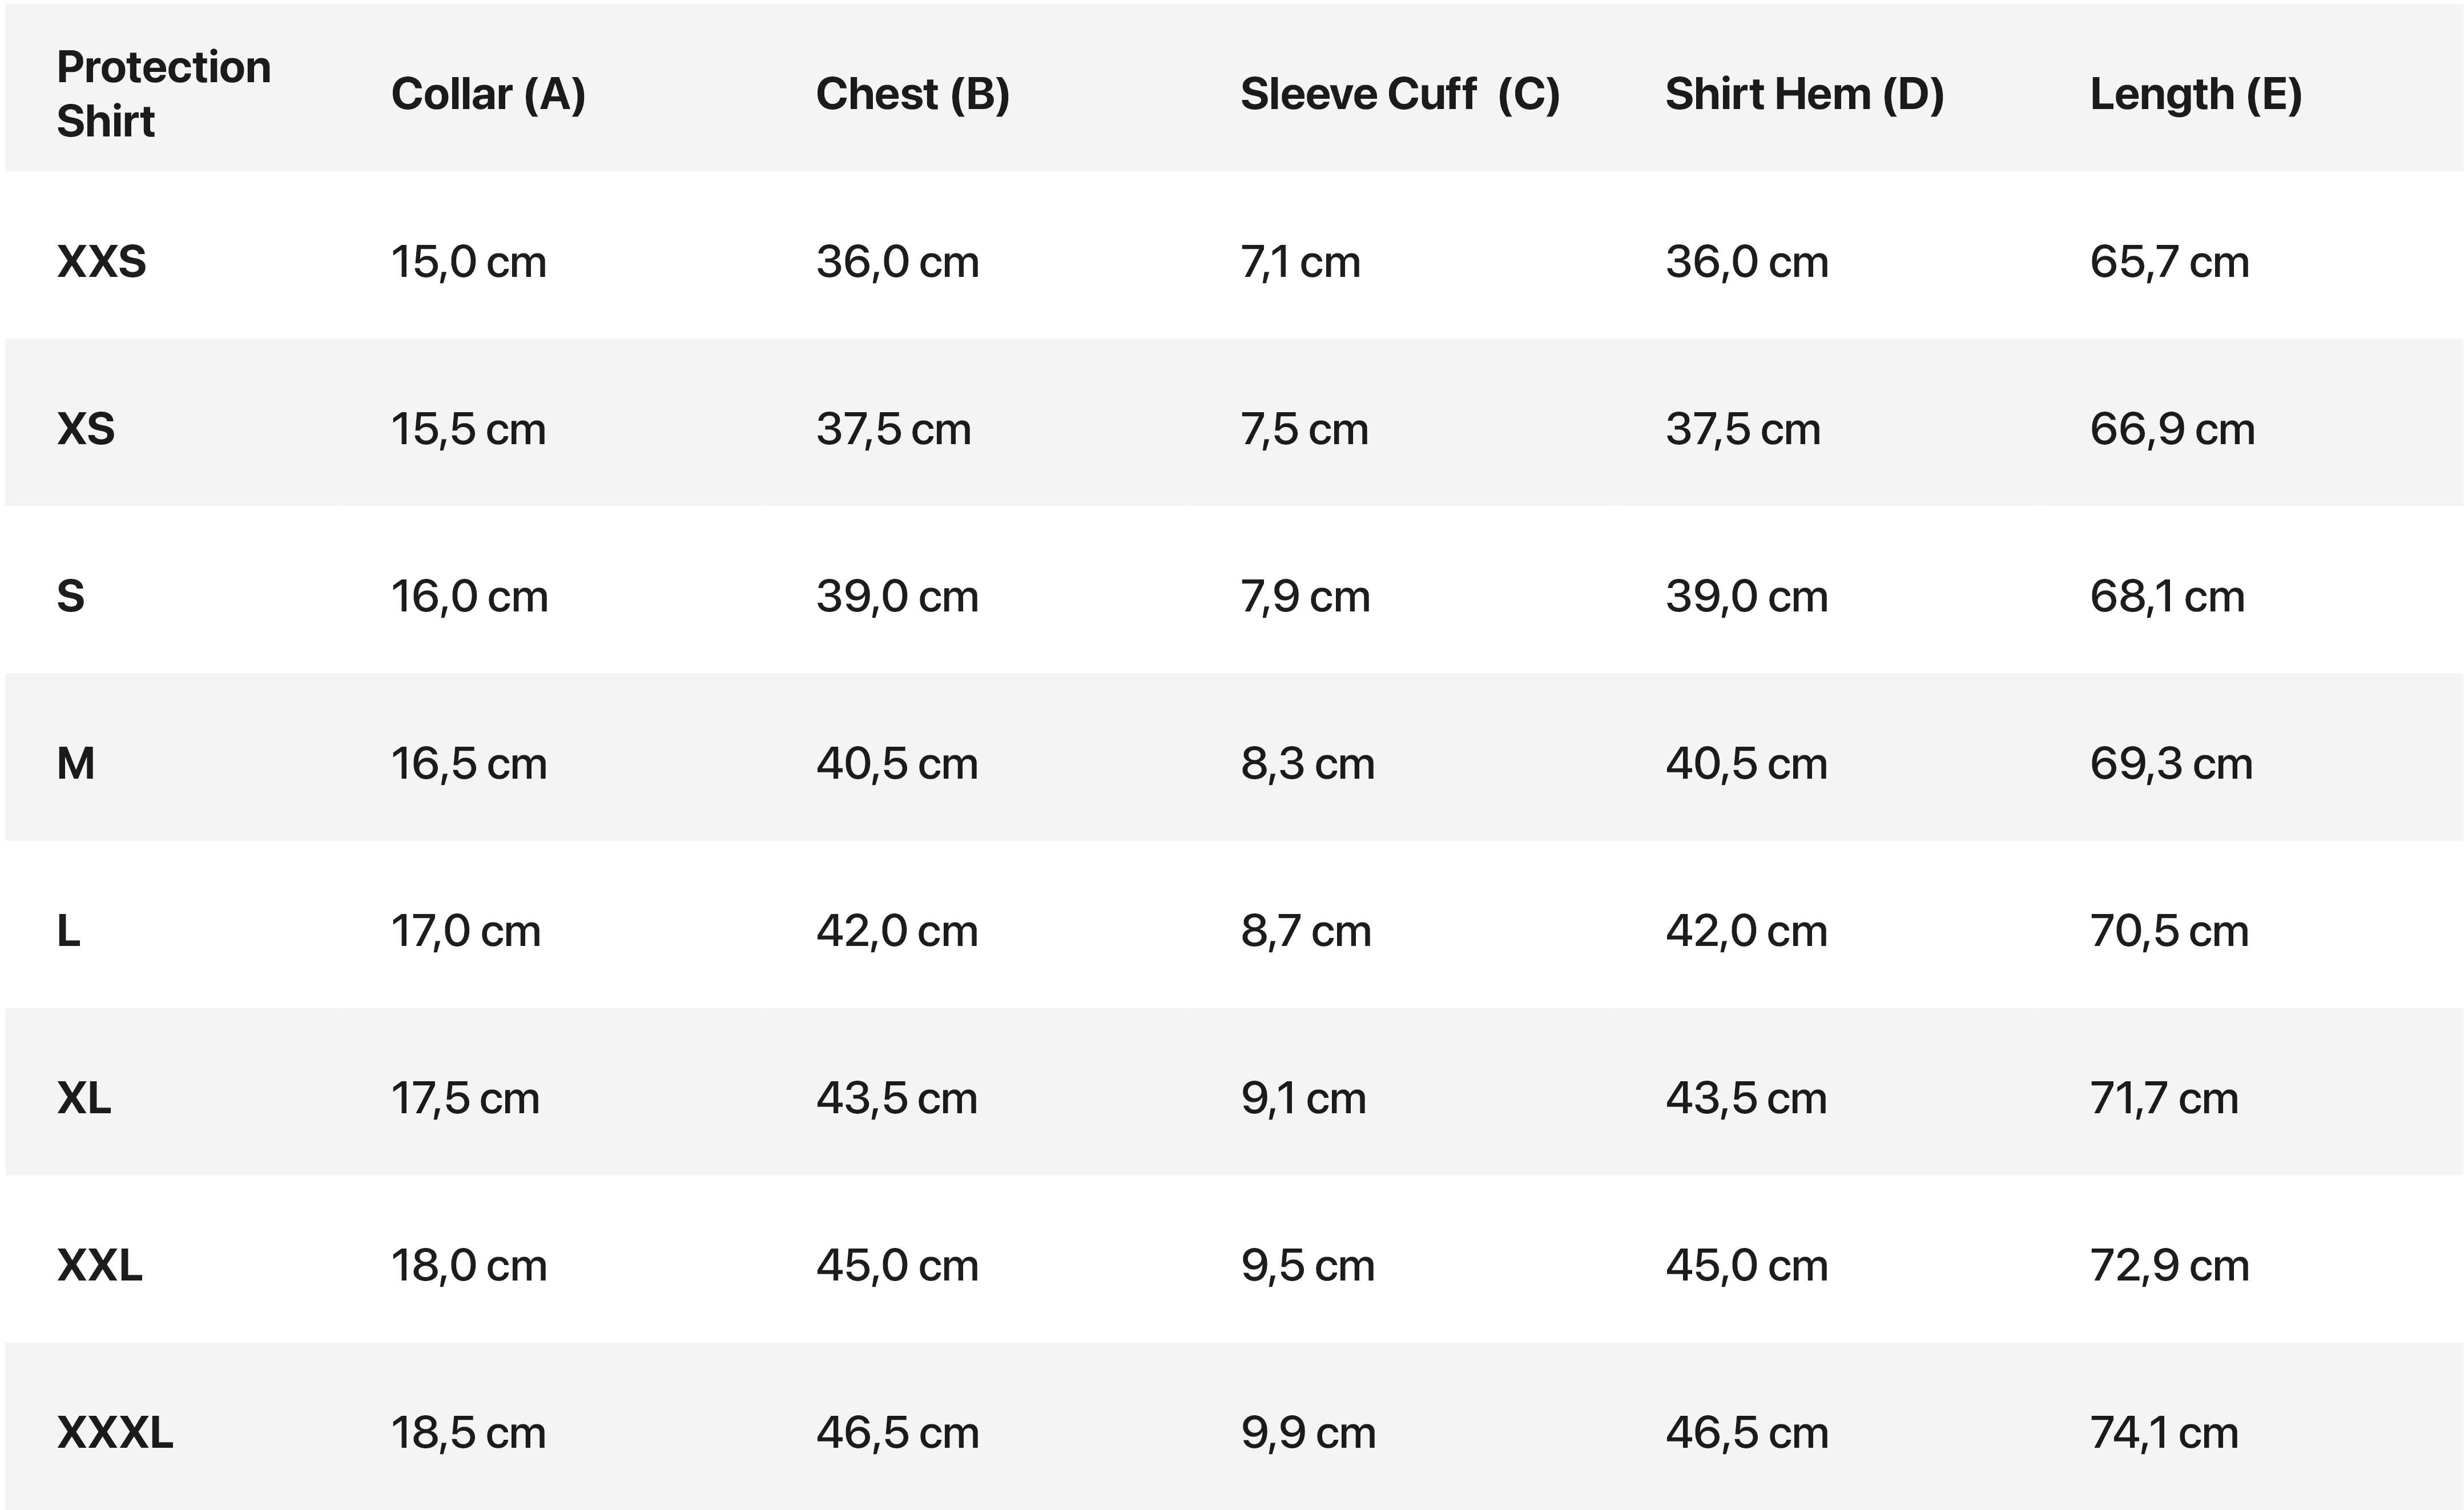
Task: Click the Protection Shirt column header
Action: 164,94
